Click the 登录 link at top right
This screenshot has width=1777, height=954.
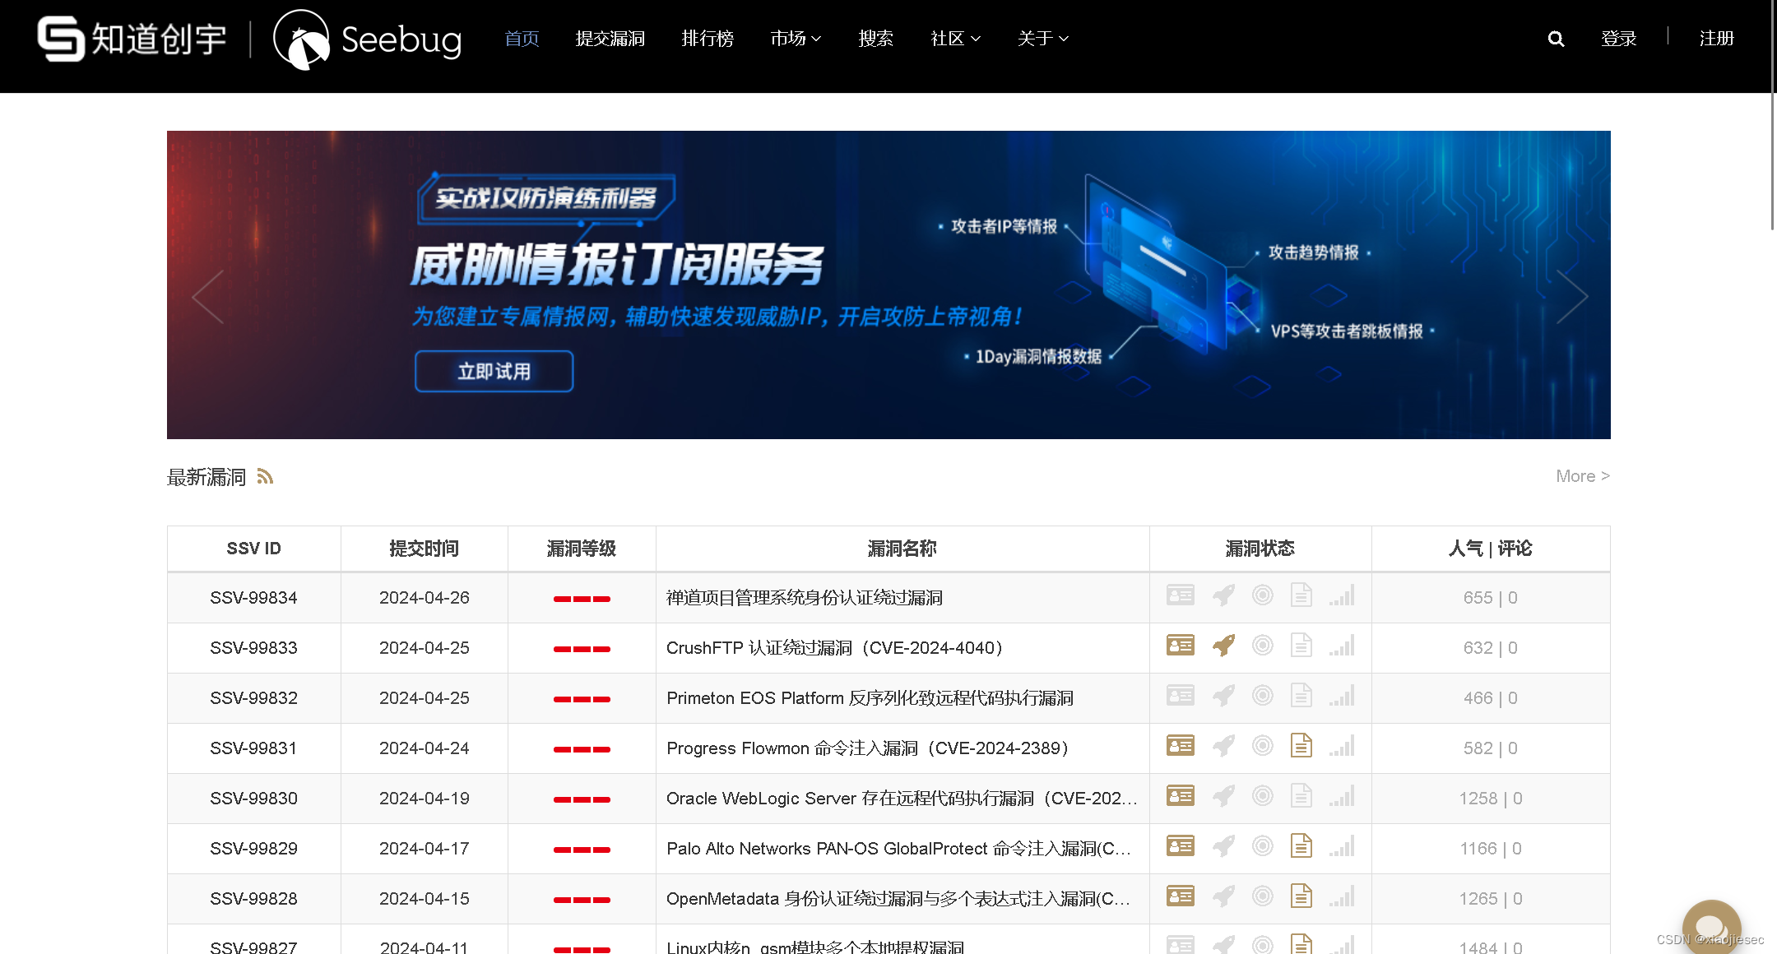pyautogui.click(x=1617, y=38)
